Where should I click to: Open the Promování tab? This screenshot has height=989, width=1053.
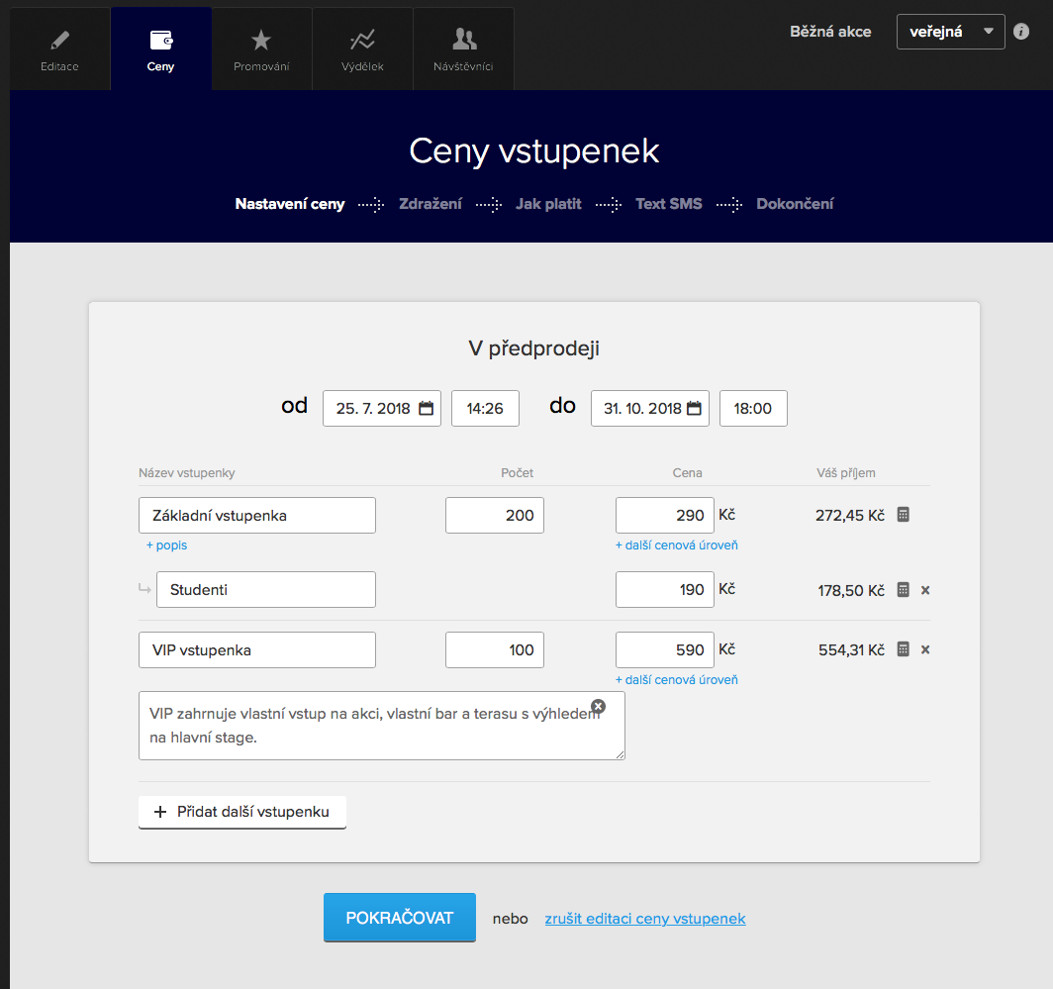(x=261, y=48)
